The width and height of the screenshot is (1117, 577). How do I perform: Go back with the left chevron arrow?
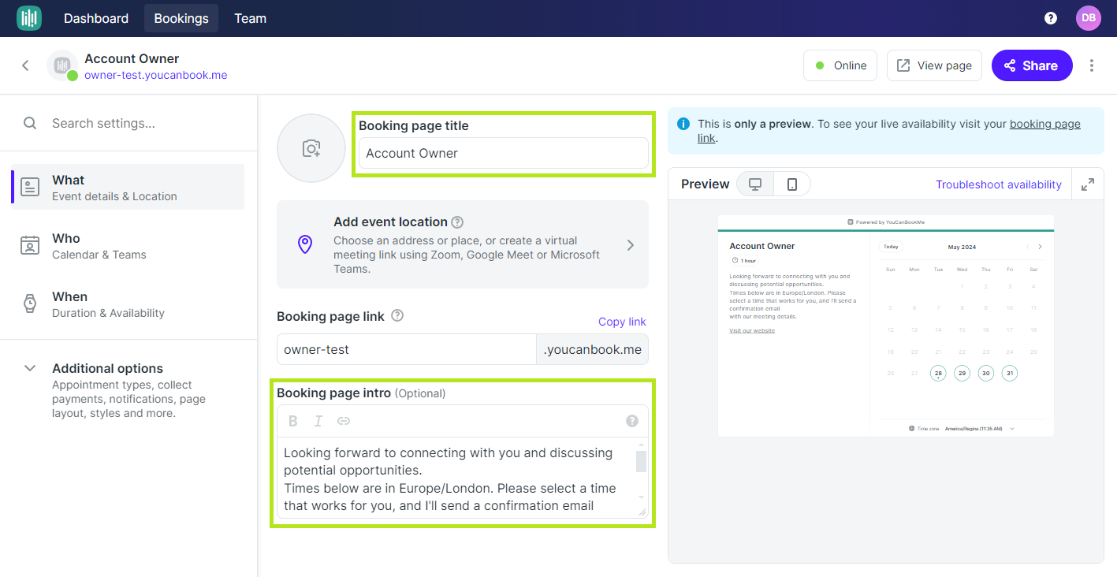[25, 65]
